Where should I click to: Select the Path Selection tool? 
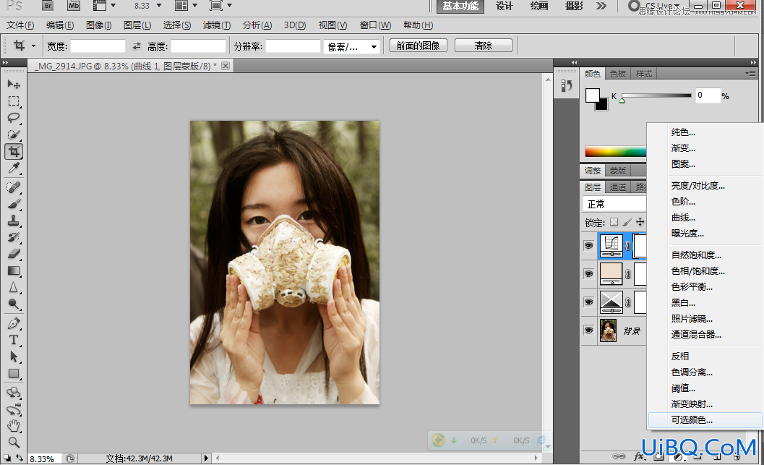pyautogui.click(x=14, y=357)
